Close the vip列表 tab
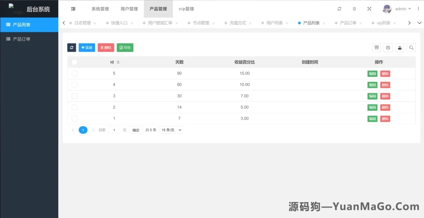The width and height of the screenshot is (424, 218). pyautogui.click(x=395, y=23)
